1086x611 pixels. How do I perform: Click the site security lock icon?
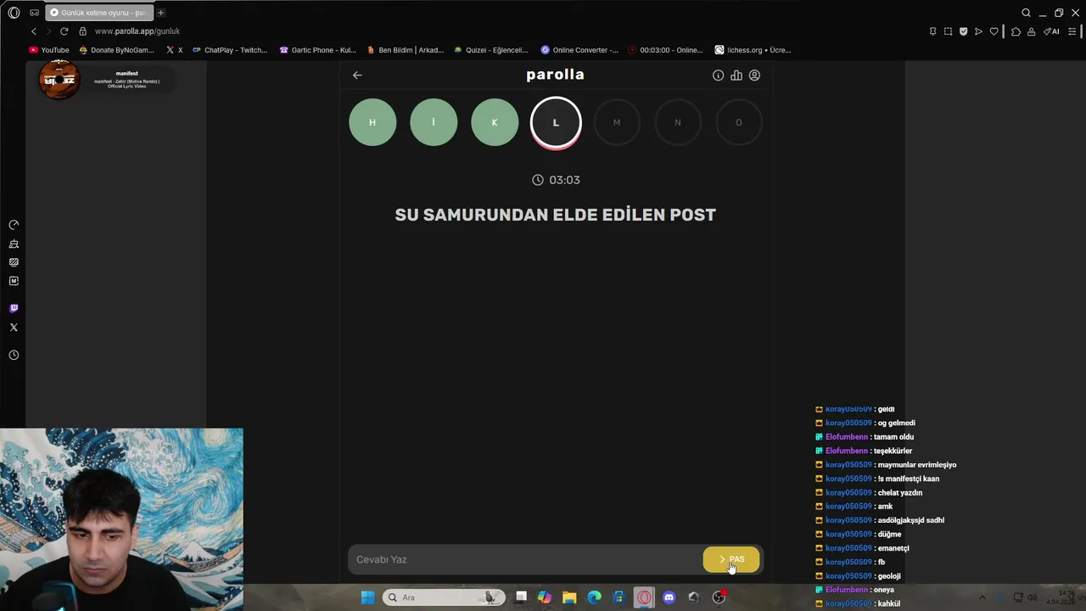click(x=83, y=31)
